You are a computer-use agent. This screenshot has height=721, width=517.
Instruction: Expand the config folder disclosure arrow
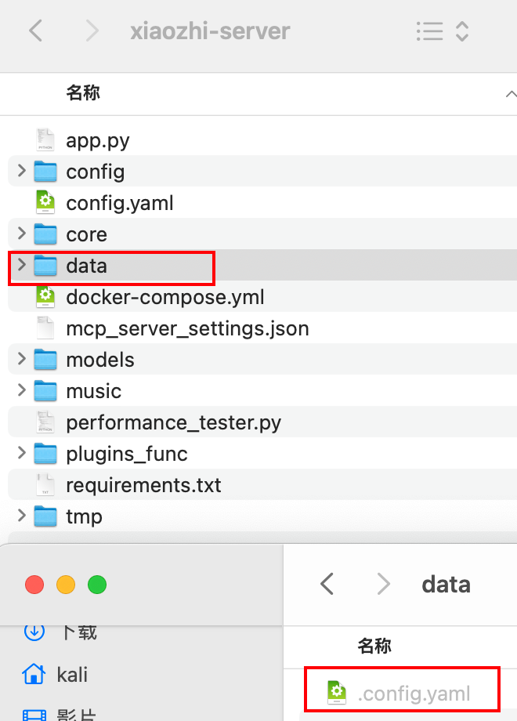[x=21, y=171]
